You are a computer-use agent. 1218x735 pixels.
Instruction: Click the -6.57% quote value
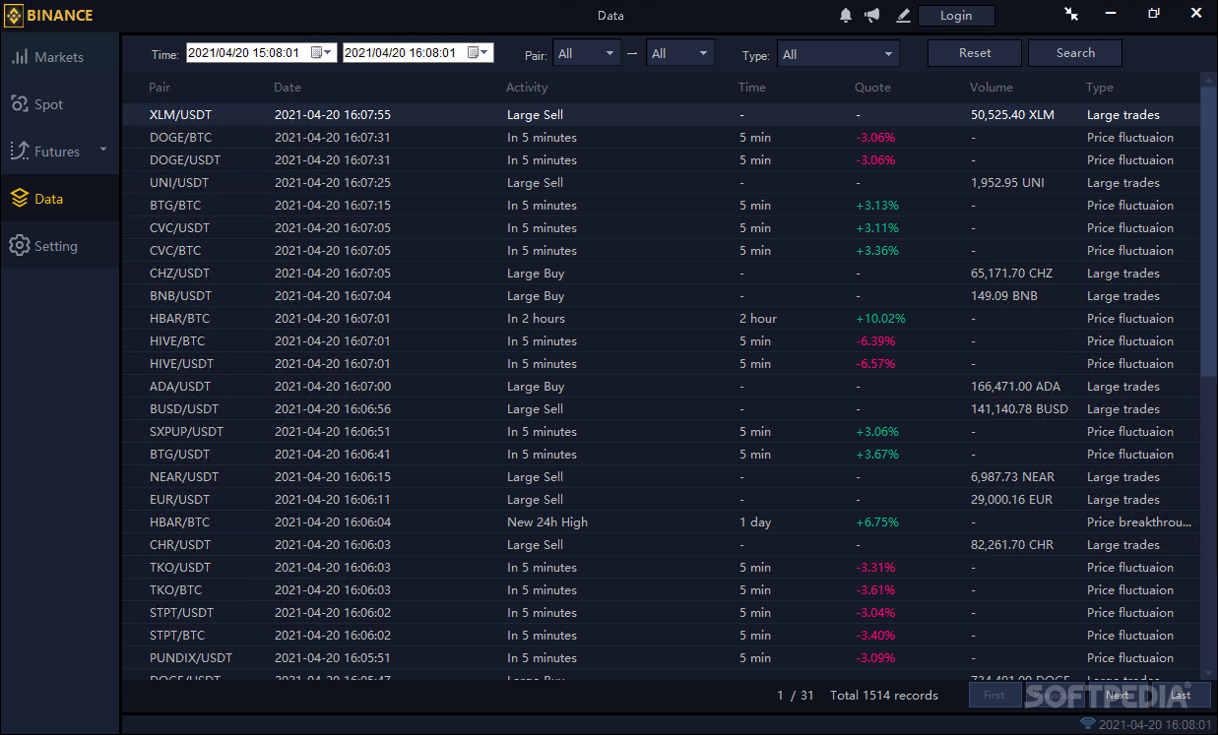pyautogui.click(x=875, y=364)
